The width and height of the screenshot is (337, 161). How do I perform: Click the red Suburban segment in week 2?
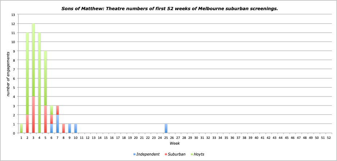27,124
